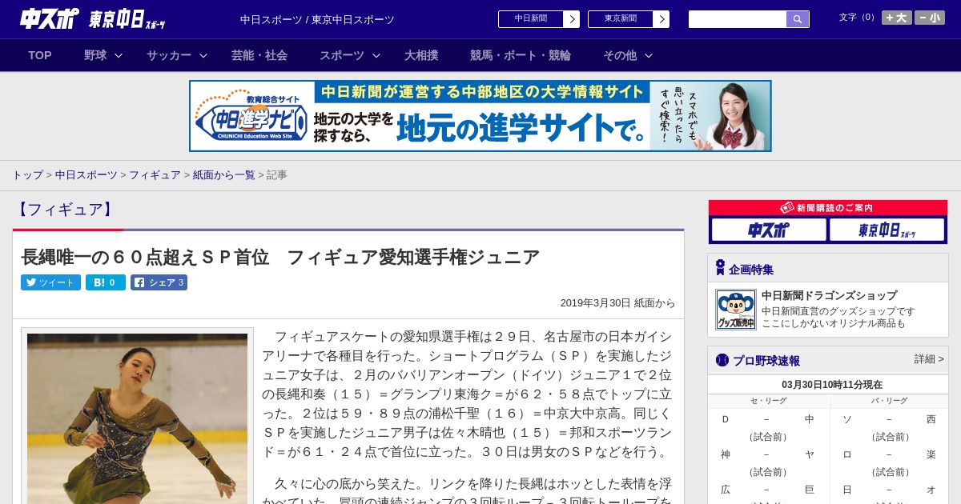Open 競馬・ボート・競輪 navigation item
Screen dimensions: 961x504
pos(521,55)
